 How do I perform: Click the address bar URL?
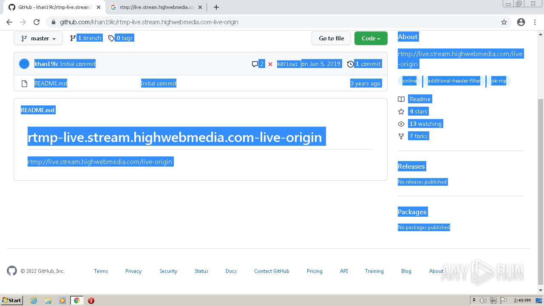[x=149, y=22]
